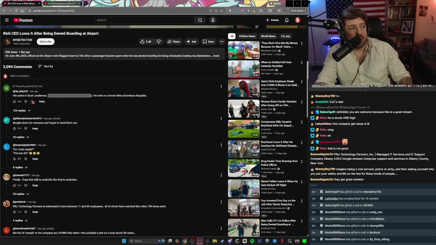The width and height of the screenshot is (436, 245).
Task: Go back in browser history
Action: pos(4,11)
